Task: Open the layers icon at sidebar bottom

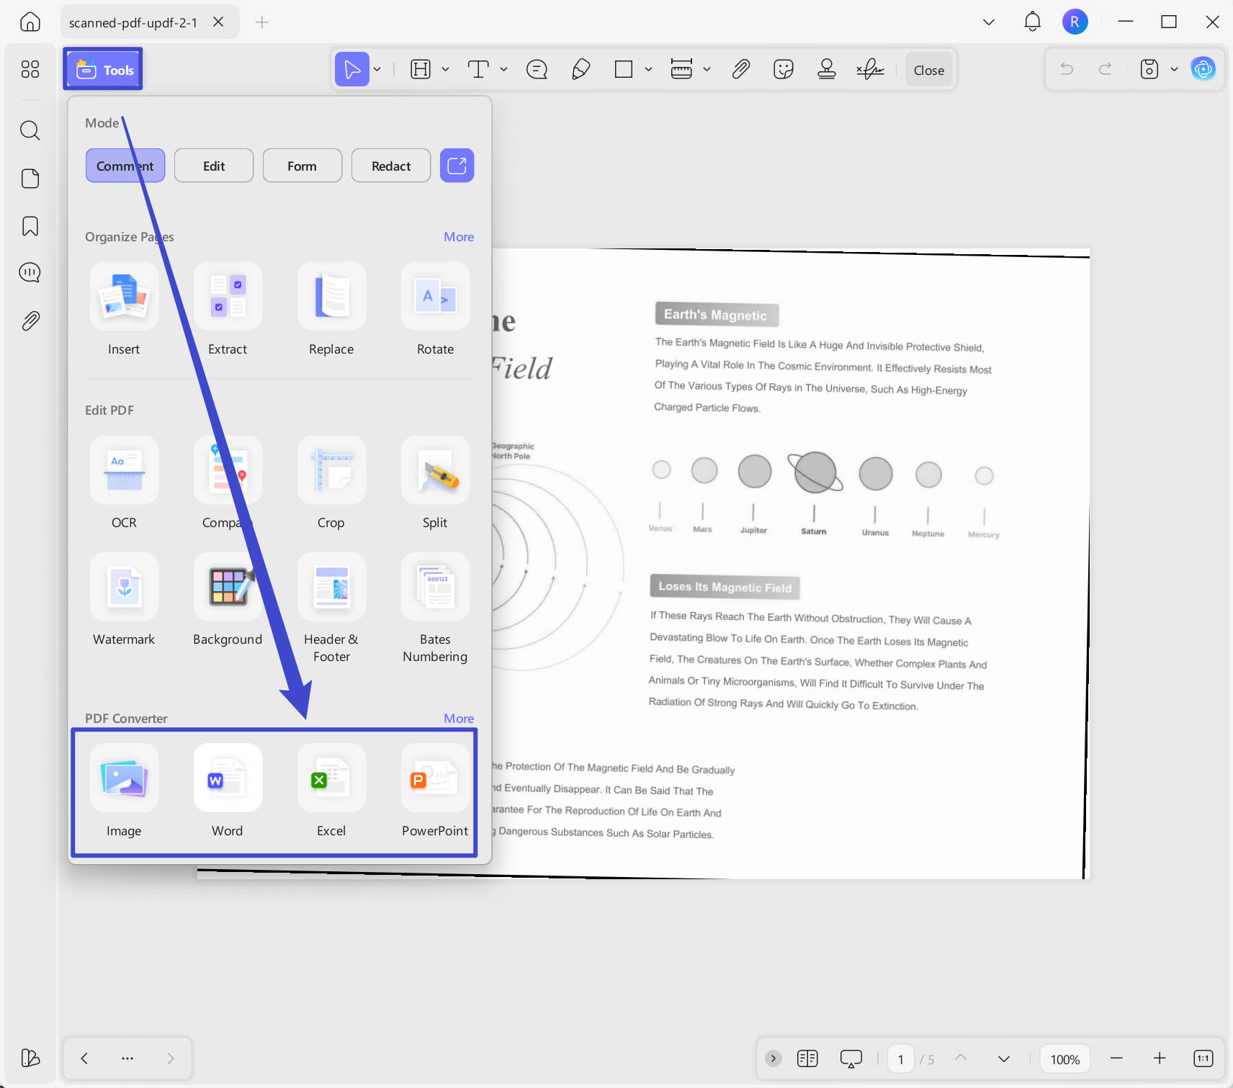Action: pos(30,1058)
